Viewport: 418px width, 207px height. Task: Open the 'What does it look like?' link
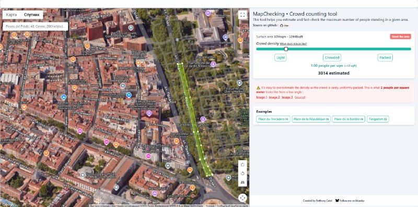point(293,44)
